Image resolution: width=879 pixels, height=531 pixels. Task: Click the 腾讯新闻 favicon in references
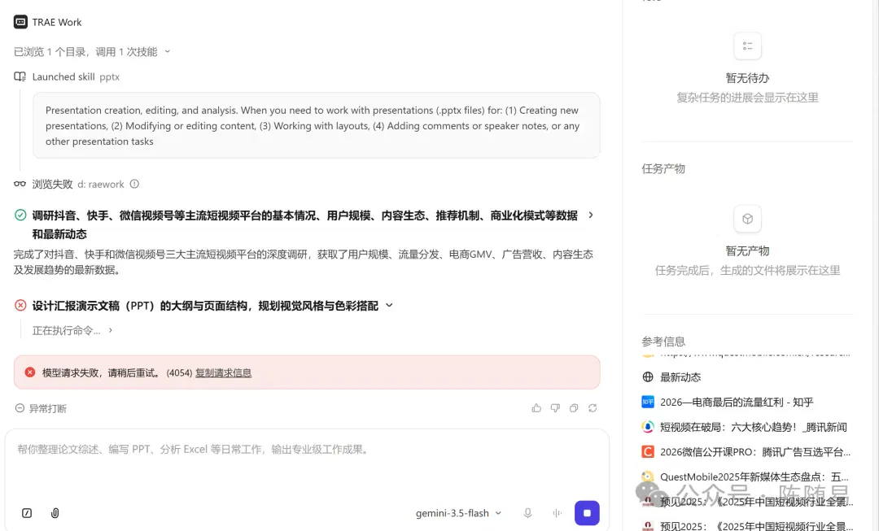(648, 427)
